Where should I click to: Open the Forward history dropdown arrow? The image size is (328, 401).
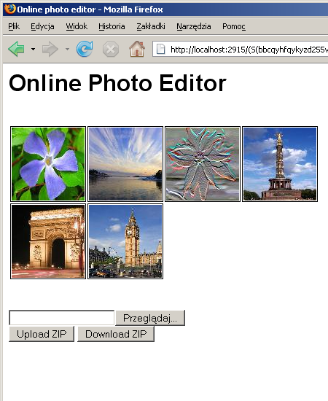coord(67,49)
